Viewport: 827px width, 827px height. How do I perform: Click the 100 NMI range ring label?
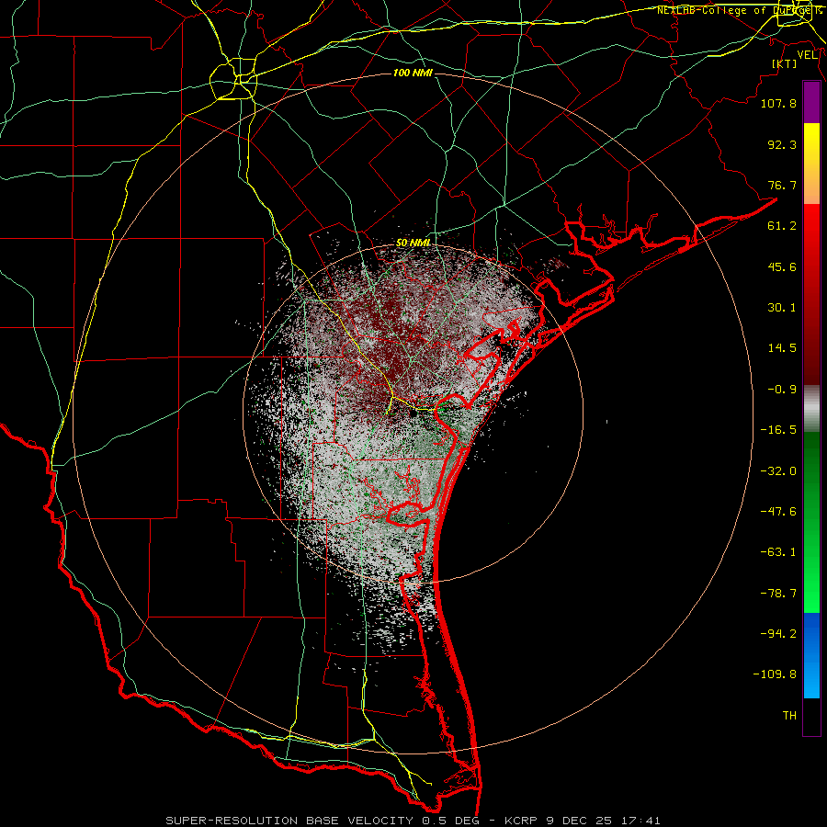click(x=413, y=73)
